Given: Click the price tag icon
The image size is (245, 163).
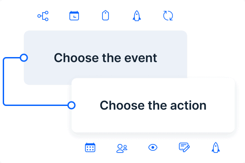Looking at the screenshot, I should pos(105,15).
